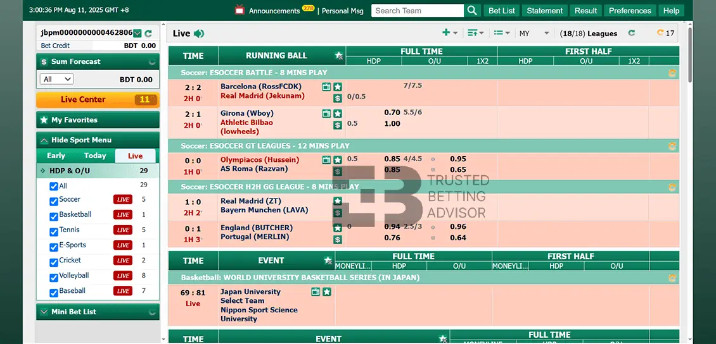Click the Announcements TV icon
This screenshot has height=344, width=716.
240,10
